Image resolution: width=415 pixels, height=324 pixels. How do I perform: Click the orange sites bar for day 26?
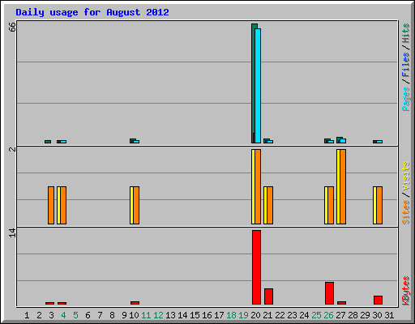pyautogui.click(x=331, y=205)
